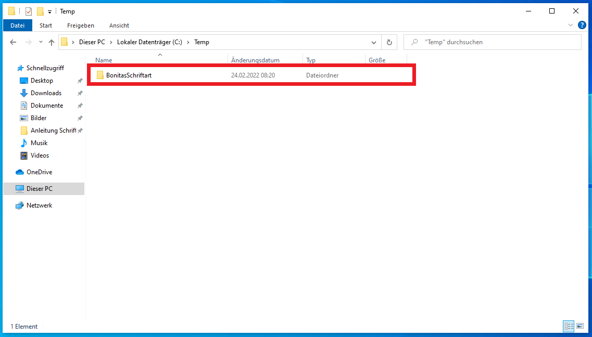Click the Back navigation arrow
The image size is (592, 337).
(14, 42)
